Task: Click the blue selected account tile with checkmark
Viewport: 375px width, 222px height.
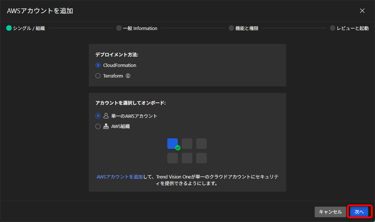Action: [x=173, y=144]
